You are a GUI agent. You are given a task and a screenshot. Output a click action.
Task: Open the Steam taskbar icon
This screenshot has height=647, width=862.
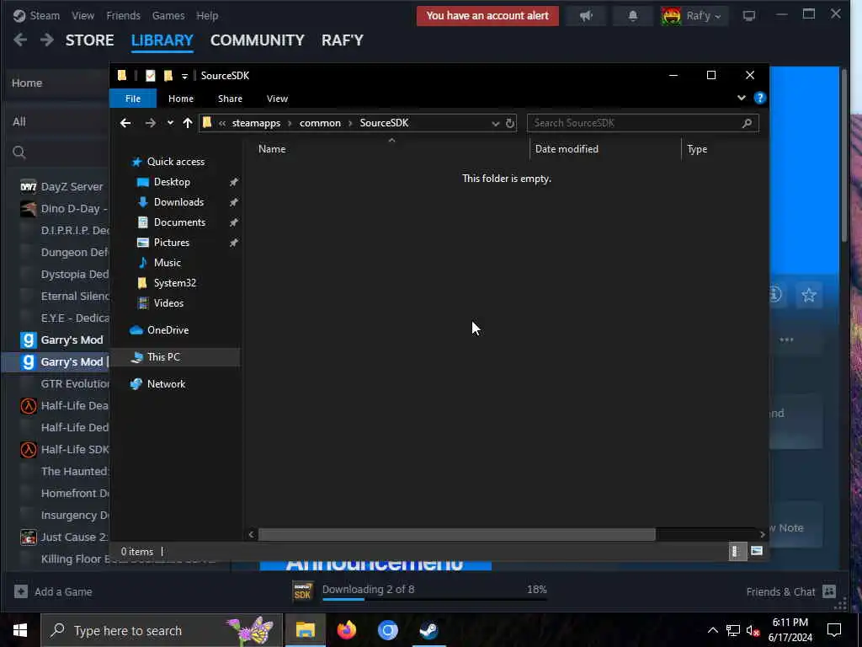pos(428,630)
